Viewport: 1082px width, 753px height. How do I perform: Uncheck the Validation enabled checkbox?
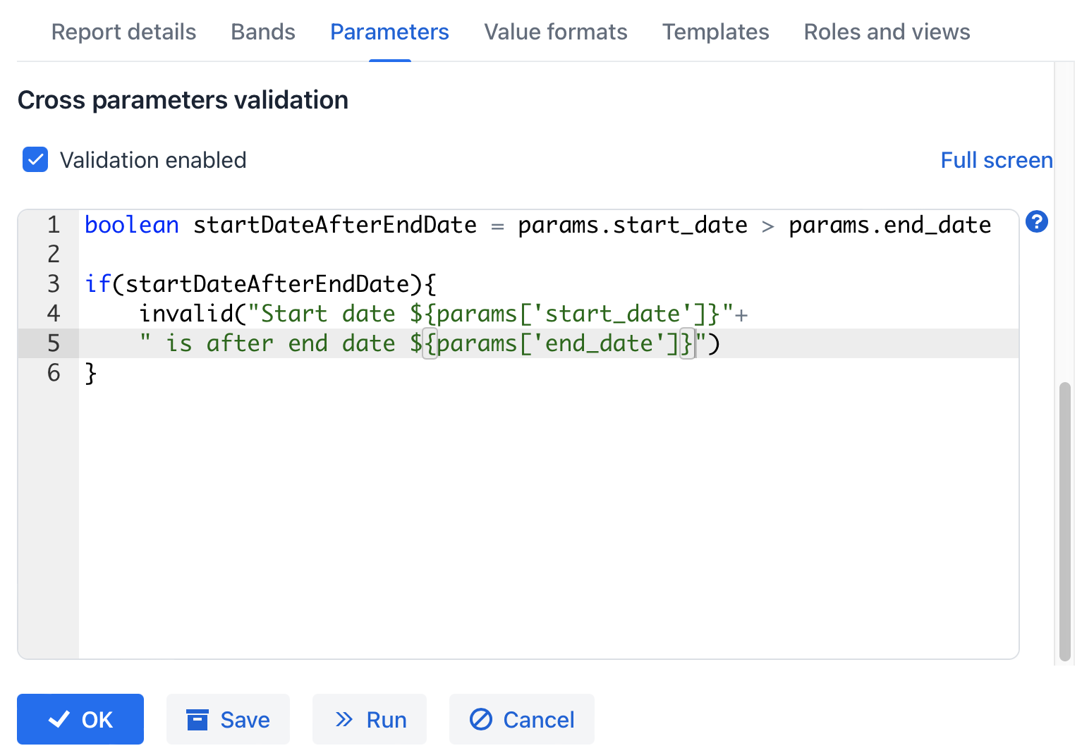point(35,160)
